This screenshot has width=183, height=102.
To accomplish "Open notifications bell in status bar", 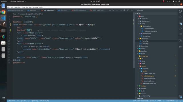I will [x=180, y=101].
